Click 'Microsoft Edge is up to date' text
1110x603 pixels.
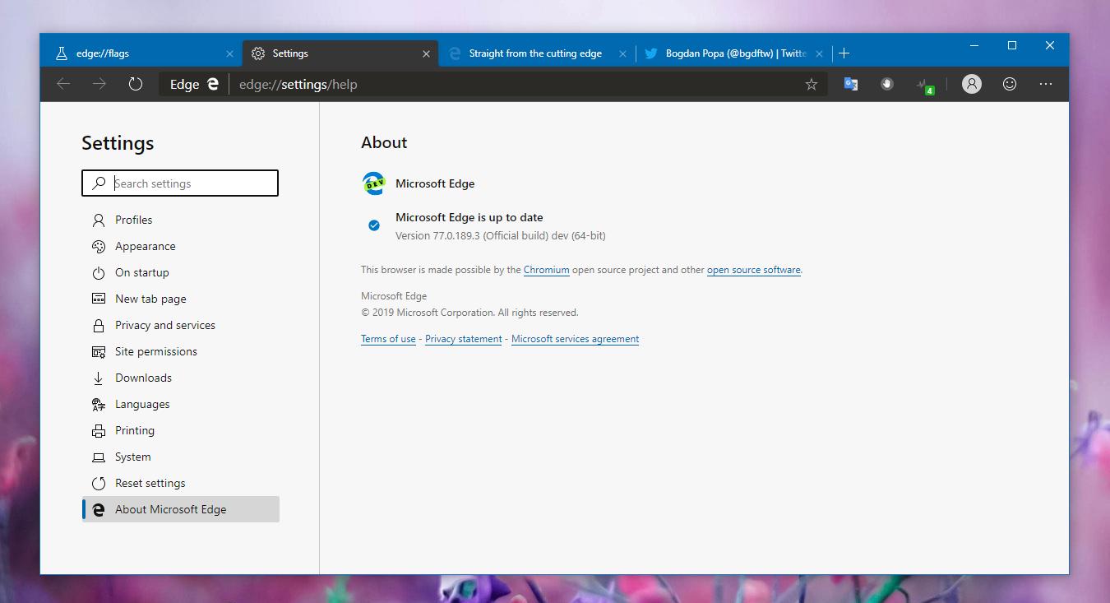(469, 217)
